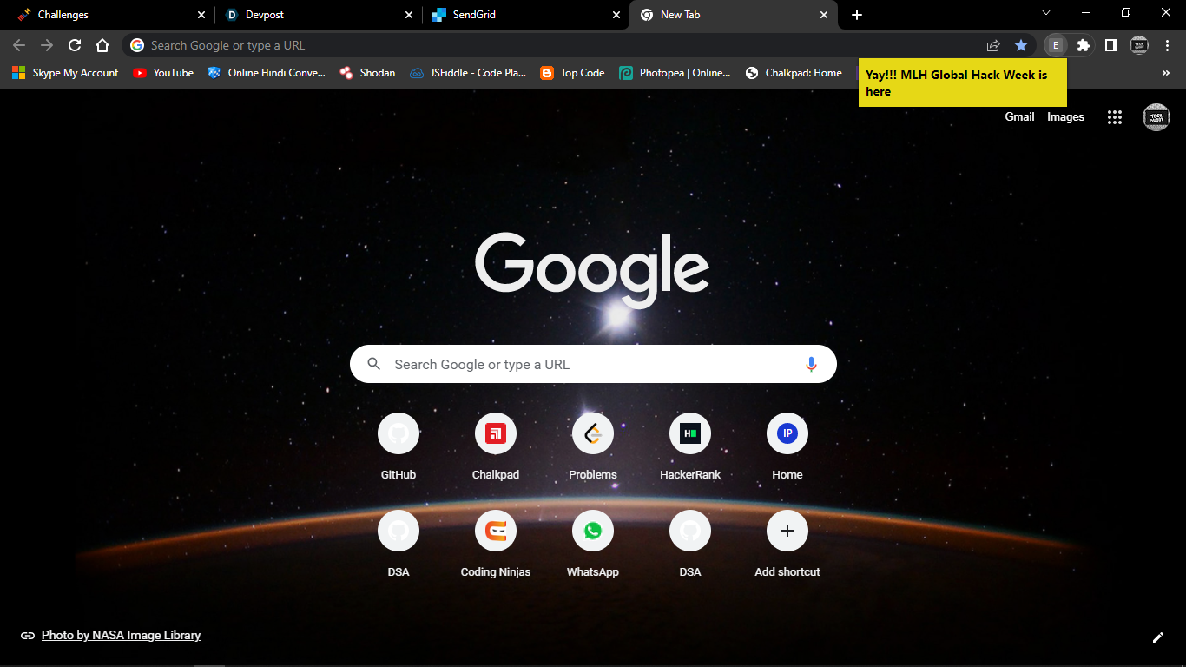This screenshot has width=1186, height=667.
Task: Open the YouTube bookmark
Action: pyautogui.click(x=162, y=73)
